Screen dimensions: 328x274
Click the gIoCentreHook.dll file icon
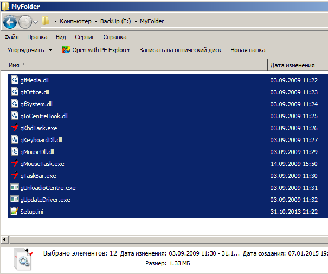click(x=15, y=116)
